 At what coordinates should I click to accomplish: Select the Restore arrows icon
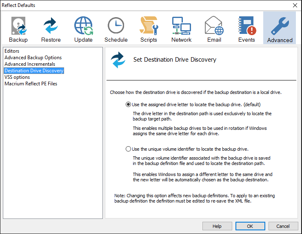(51, 26)
